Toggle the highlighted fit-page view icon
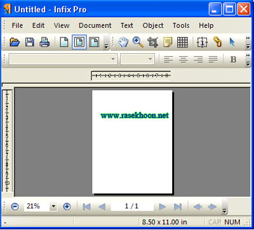The image size is (254, 230). (x=79, y=42)
